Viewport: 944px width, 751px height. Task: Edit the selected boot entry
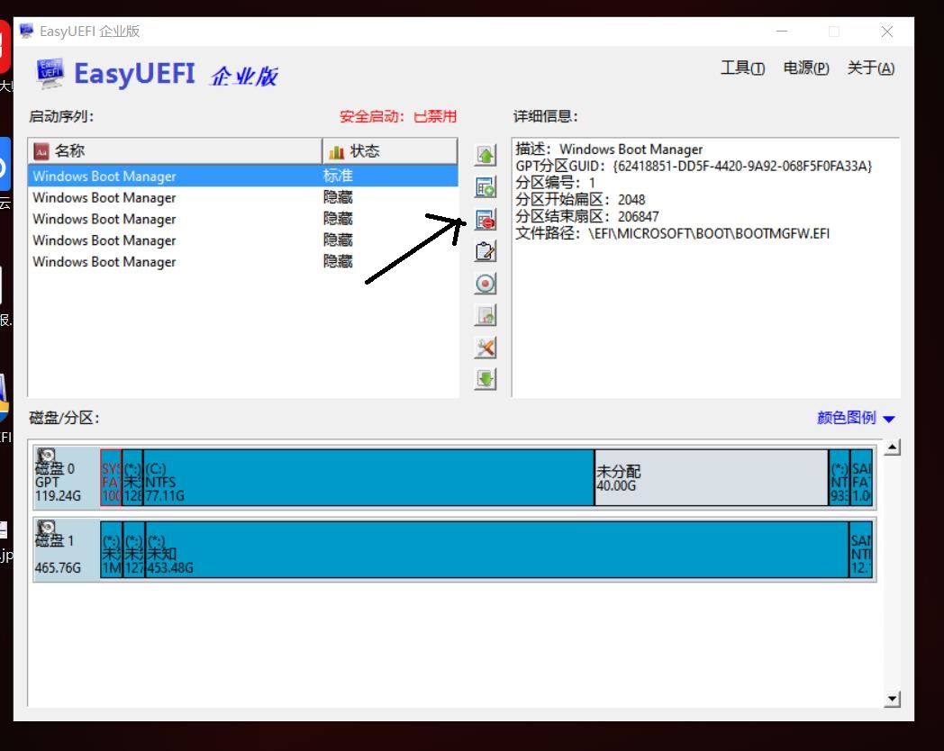[x=486, y=251]
